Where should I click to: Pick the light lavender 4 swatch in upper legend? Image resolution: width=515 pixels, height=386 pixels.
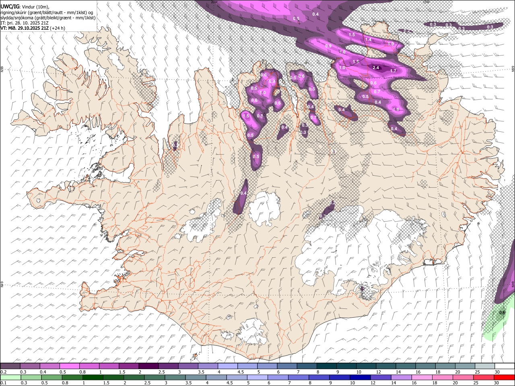228,366
